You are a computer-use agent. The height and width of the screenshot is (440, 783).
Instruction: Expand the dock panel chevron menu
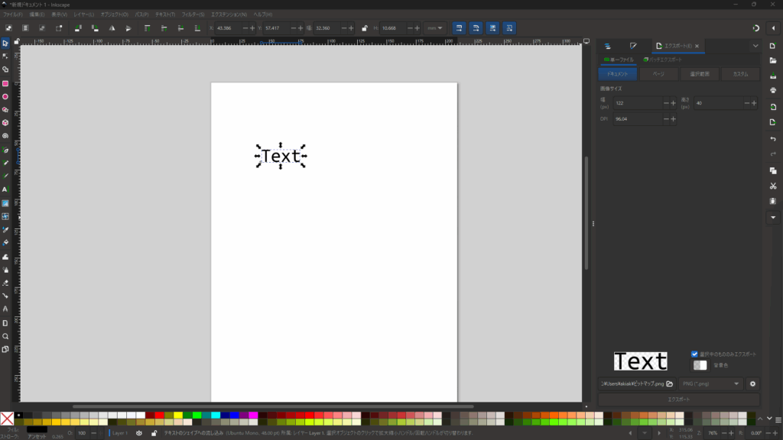(755, 46)
